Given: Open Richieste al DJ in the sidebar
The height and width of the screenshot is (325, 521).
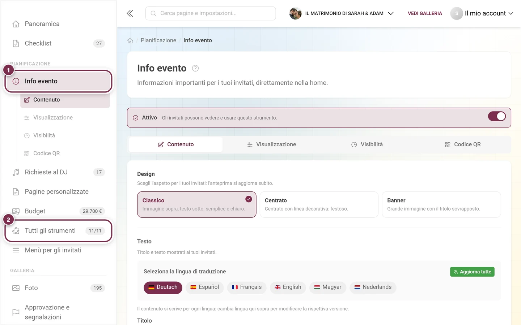Looking at the screenshot, I should point(59,172).
